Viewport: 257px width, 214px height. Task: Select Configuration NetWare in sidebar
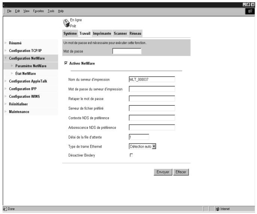pyautogui.click(x=27, y=58)
